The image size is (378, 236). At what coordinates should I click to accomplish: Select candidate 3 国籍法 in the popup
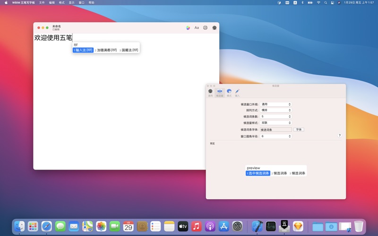pyautogui.click(x=129, y=50)
